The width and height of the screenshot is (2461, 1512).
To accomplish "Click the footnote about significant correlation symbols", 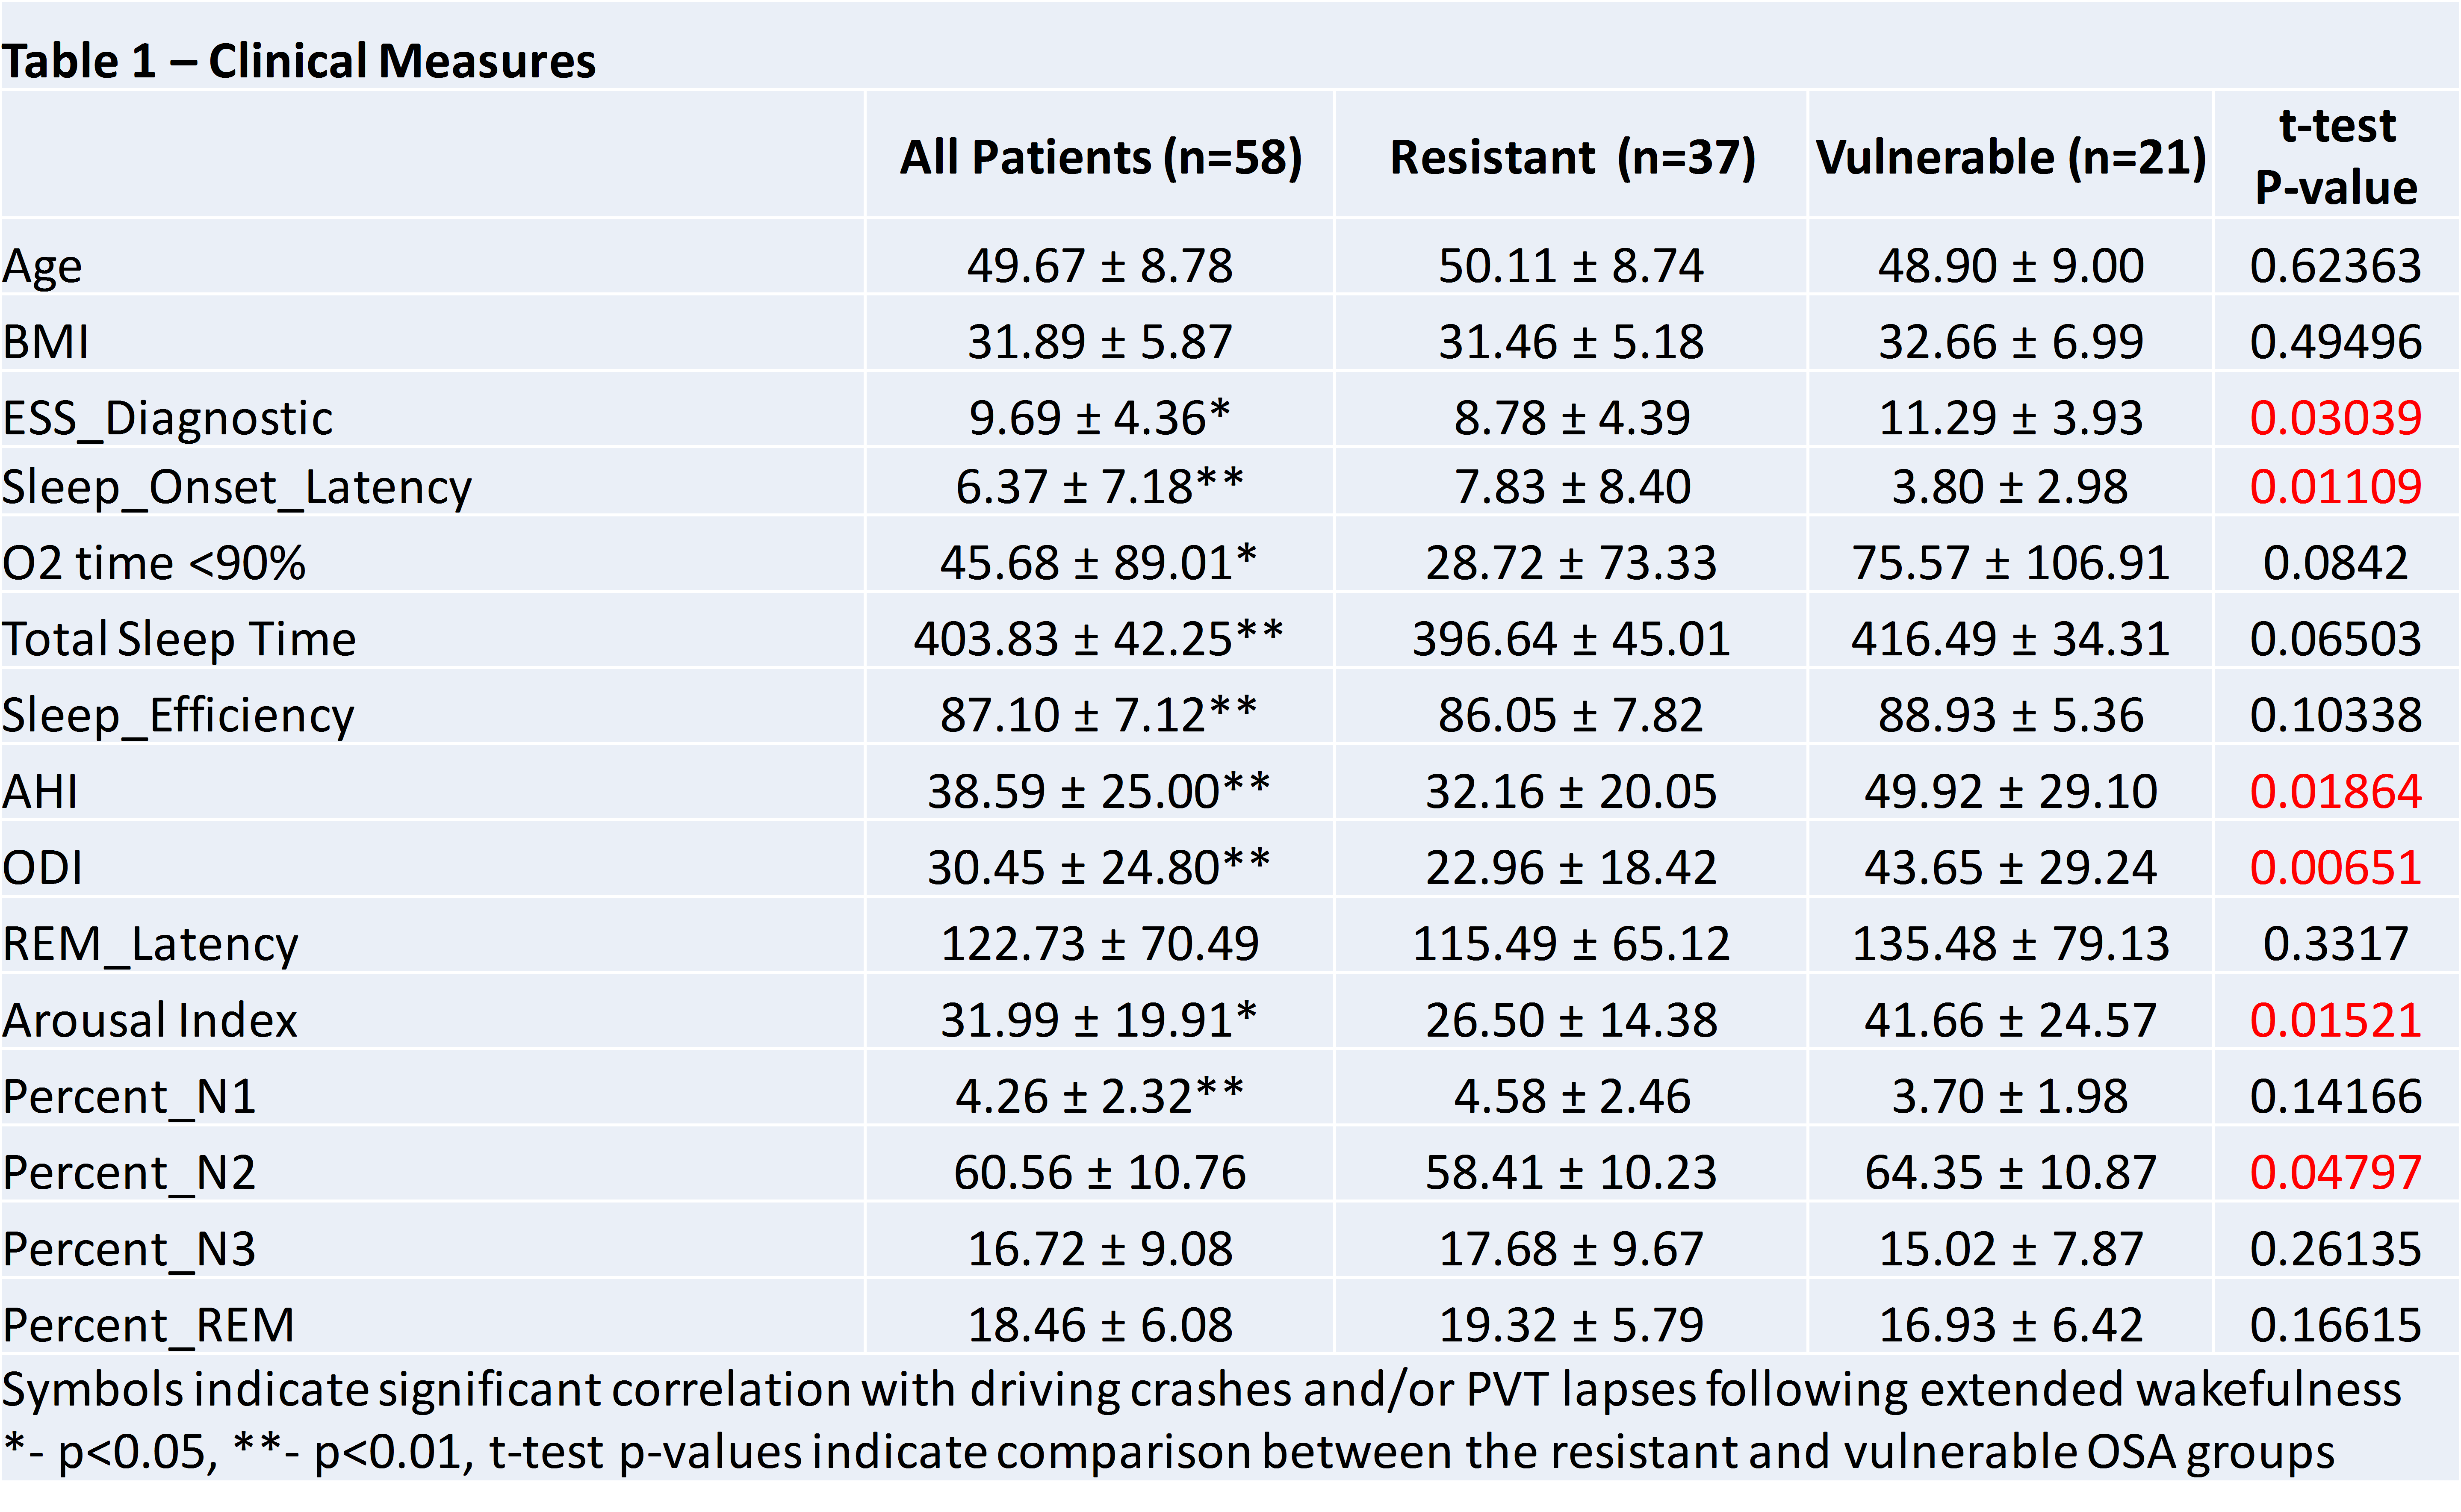I will 1200,1390.
